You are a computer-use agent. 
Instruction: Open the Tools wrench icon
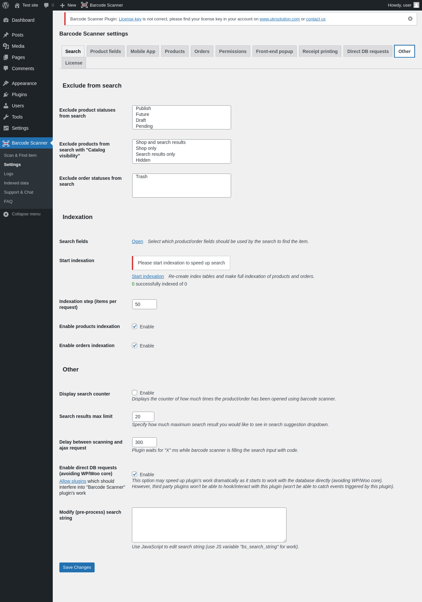[6, 117]
